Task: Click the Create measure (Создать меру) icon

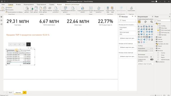Action: pos(108,8)
